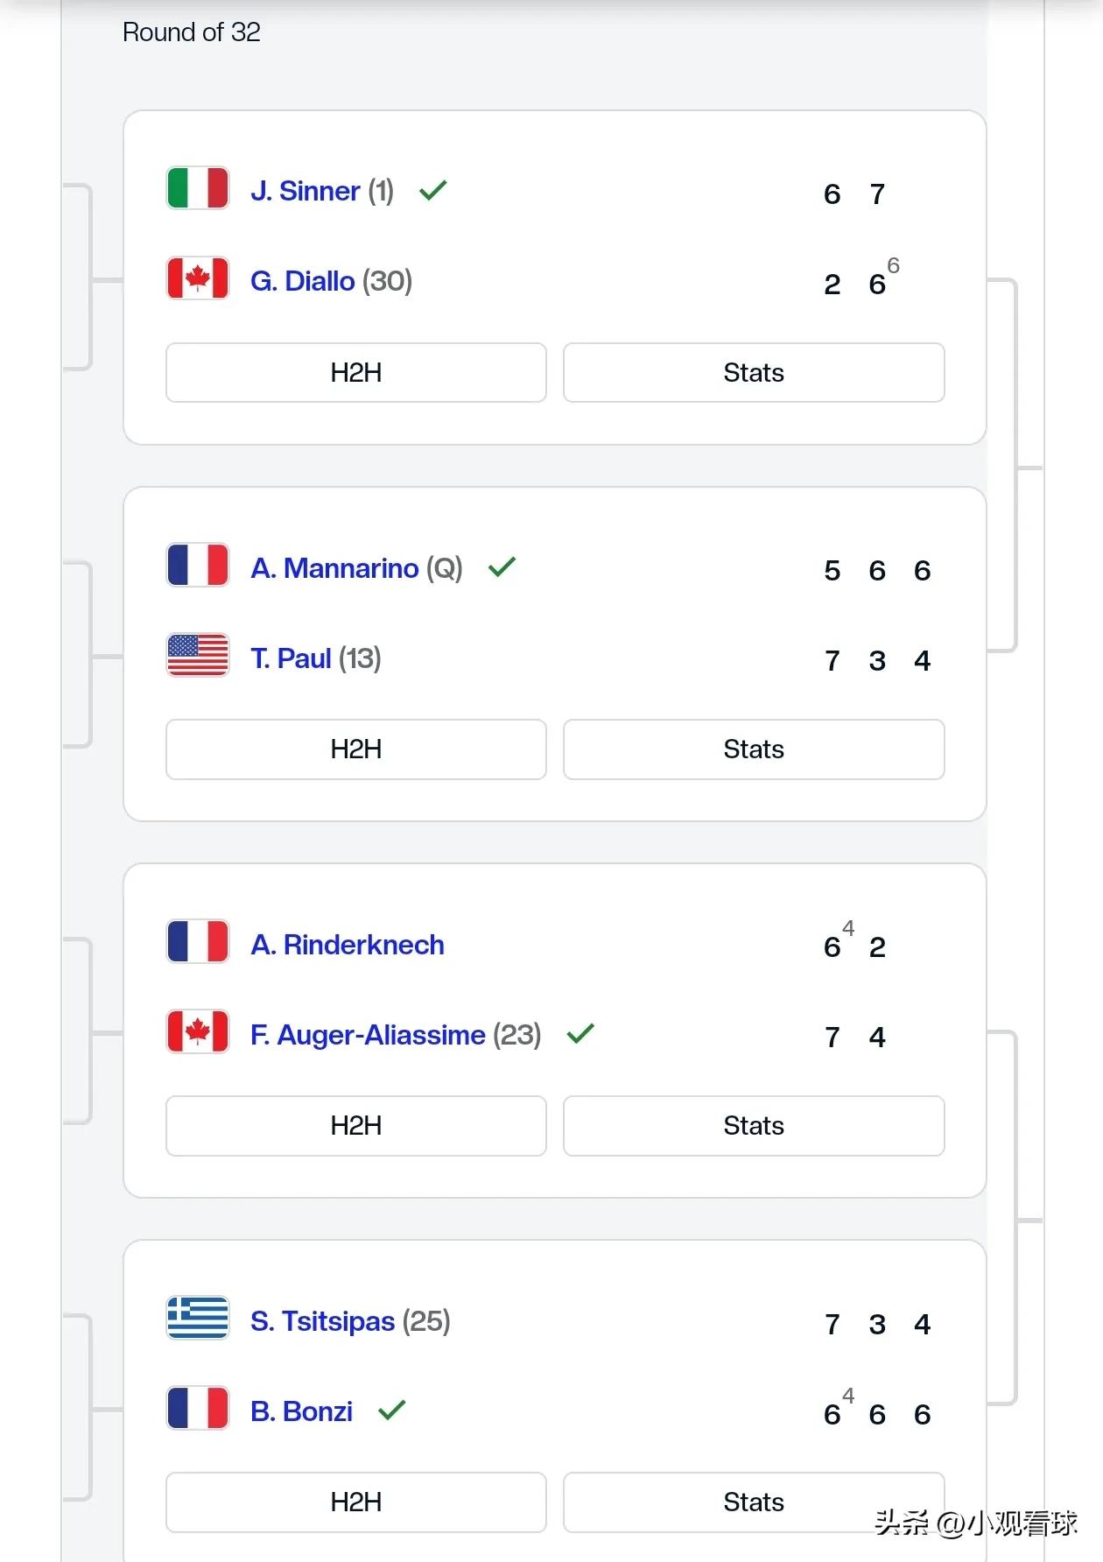Open J. Sinner player profile link

[x=305, y=191]
